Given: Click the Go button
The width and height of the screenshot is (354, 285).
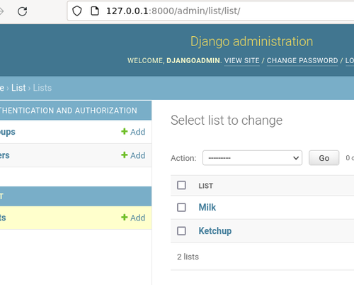Looking at the screenshot, I should coord(324,158).
